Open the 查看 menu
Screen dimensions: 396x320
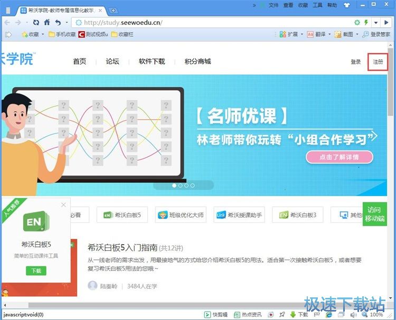288,5
